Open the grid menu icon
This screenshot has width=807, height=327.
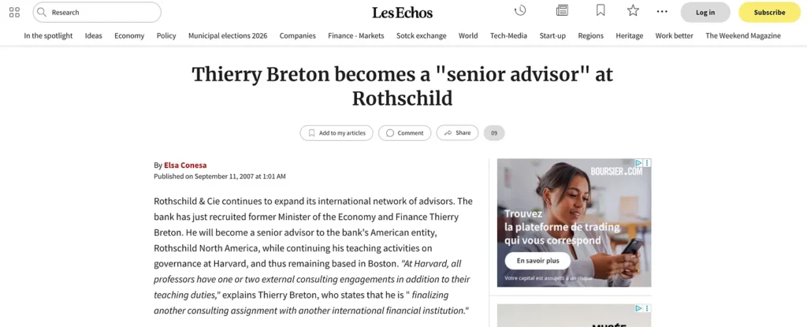pos(14,12)
